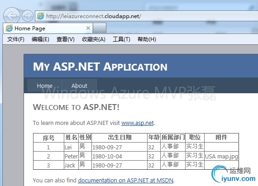
Task: Go to the About navigation item
Action: click(79, 86)
